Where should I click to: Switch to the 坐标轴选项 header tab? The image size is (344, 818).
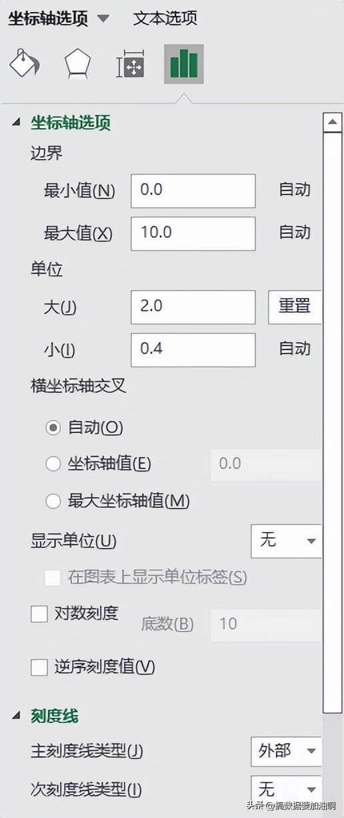48,19
